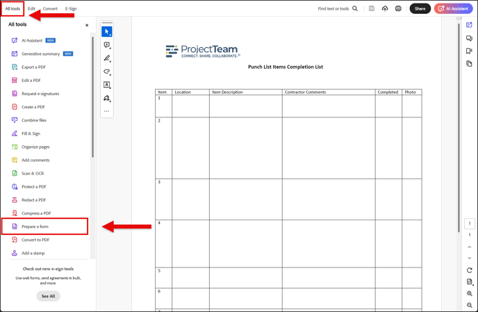Open the Edit menu
This screenshot has height=312, width=478.
31,8
